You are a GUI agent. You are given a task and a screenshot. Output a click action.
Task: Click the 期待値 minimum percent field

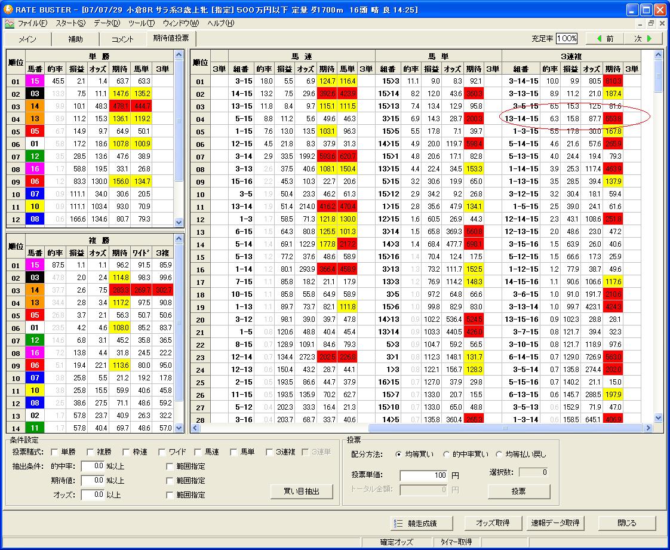coord(93,481)
